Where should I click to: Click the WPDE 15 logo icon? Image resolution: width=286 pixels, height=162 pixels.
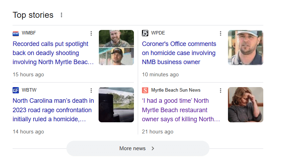click(x=145, y=33)
